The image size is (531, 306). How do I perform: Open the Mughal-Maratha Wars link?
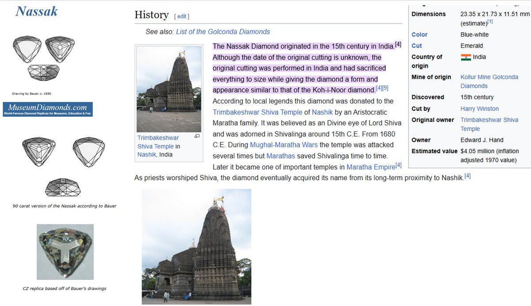tap(284, 145)
